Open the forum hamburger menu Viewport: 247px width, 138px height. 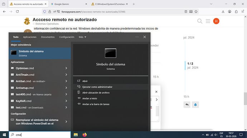(x=208, y=21)
